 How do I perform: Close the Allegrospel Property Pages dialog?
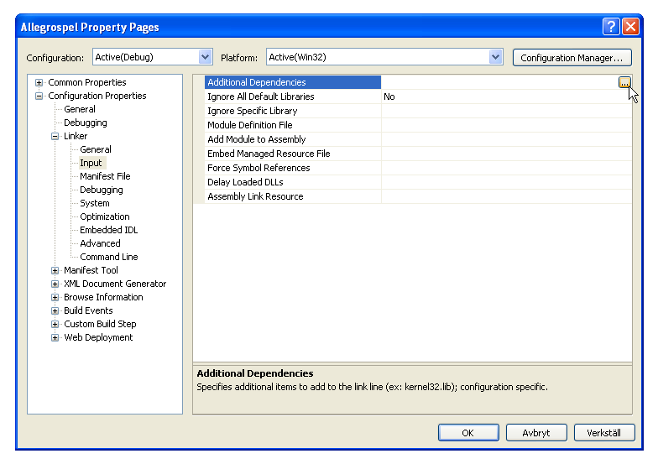tap(631, 27)
